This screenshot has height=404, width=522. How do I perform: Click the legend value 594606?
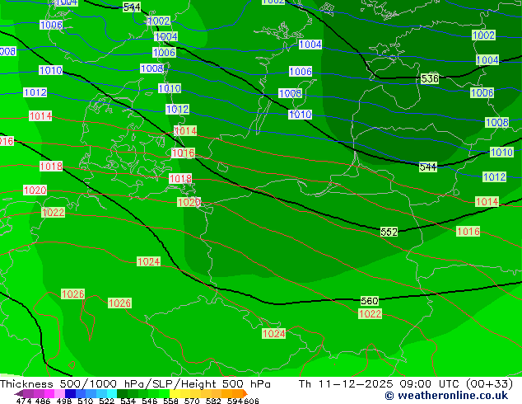[243, 401]
